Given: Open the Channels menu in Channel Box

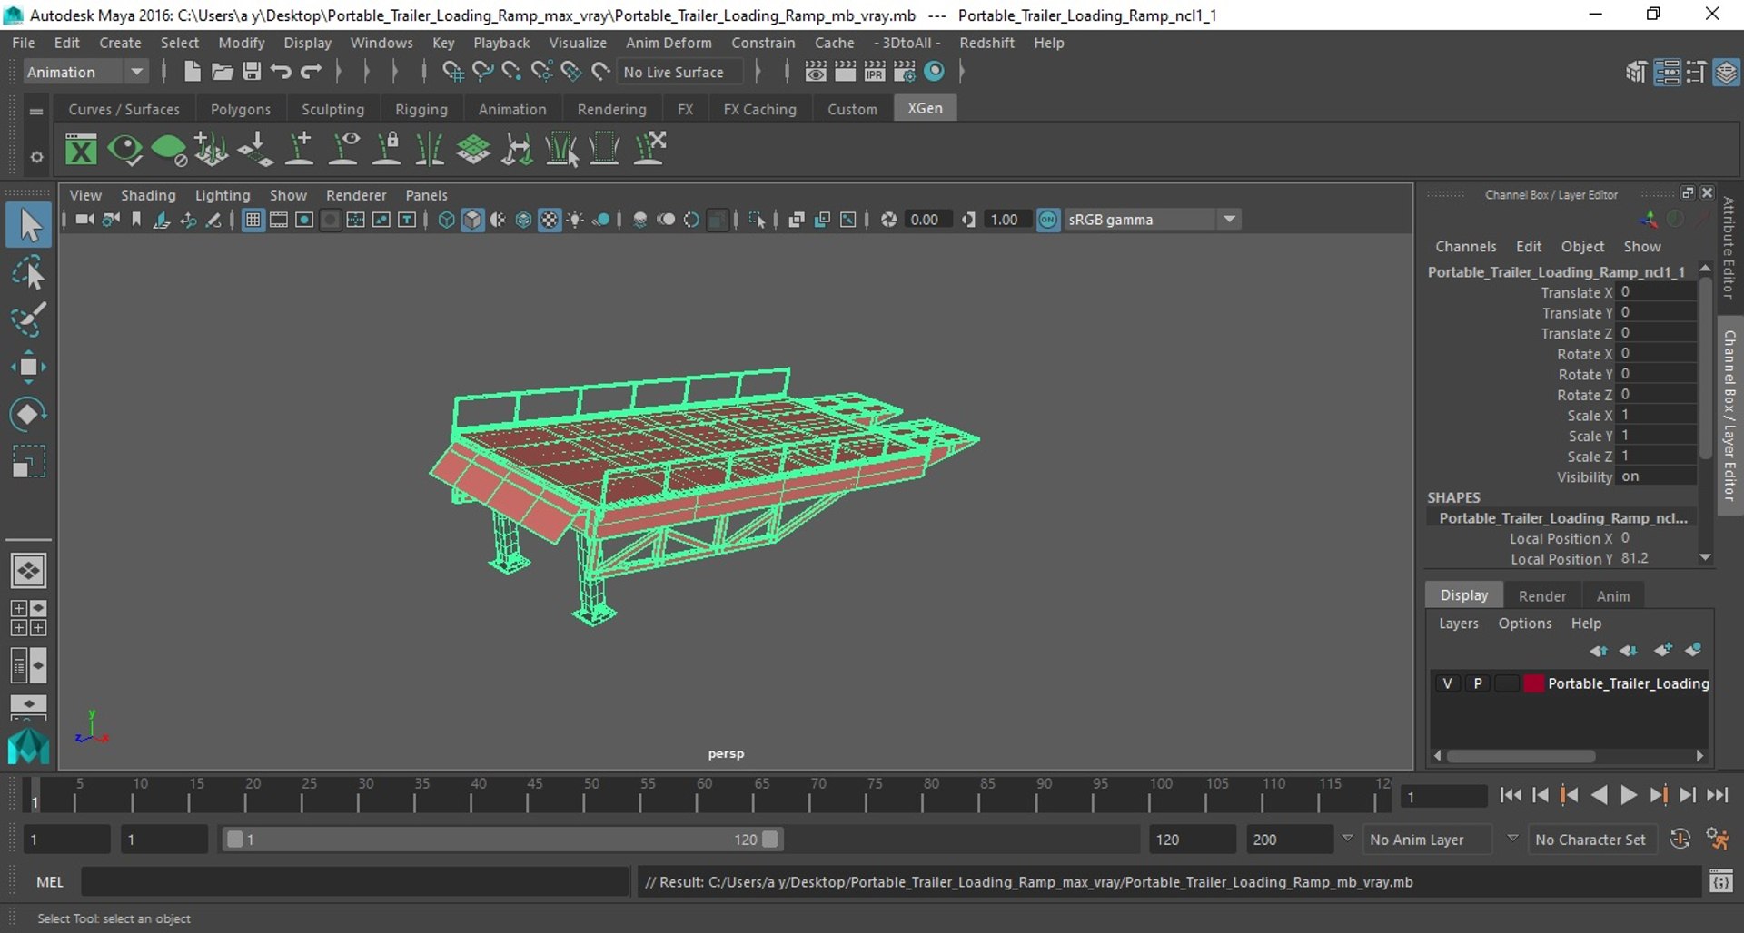Looking at the screenshot, I should pyautogui.click(x=1465, y=247).
